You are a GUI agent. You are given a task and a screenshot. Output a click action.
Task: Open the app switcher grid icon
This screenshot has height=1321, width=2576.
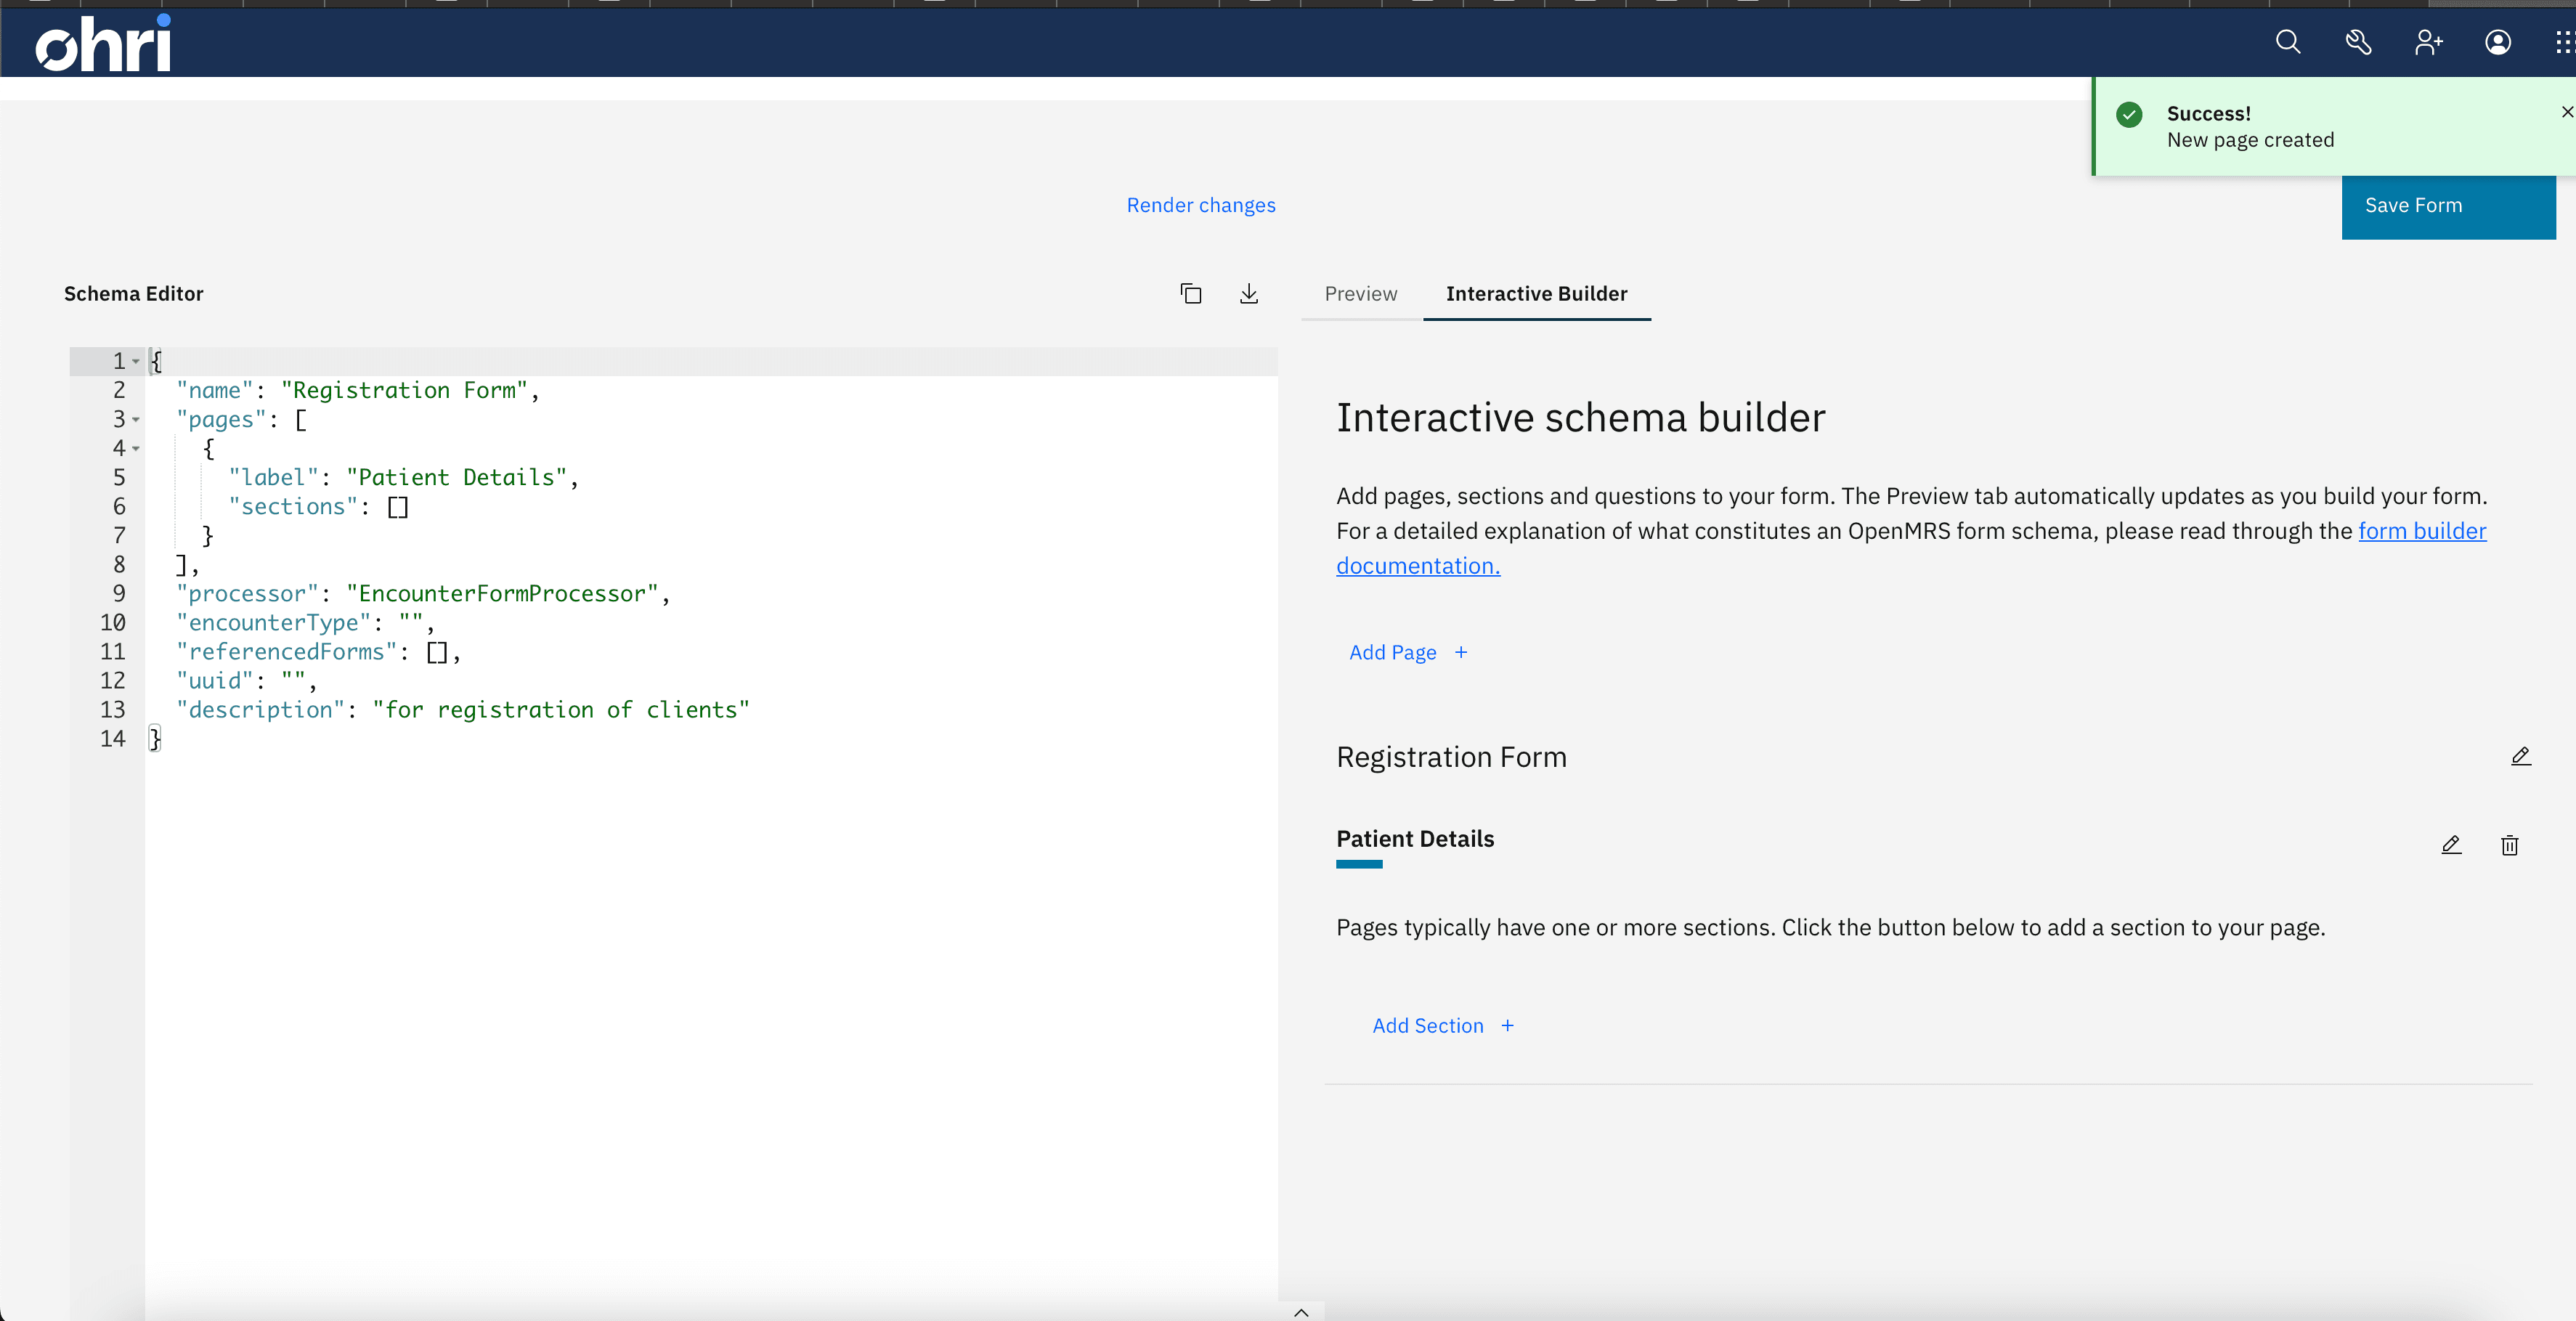coord(2562,42)
